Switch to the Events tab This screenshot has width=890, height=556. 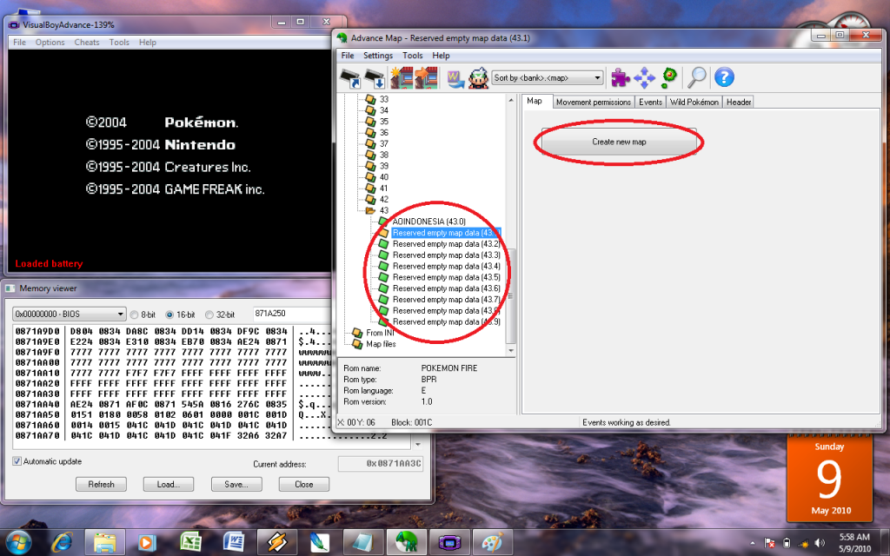click(x=650, y=103)
